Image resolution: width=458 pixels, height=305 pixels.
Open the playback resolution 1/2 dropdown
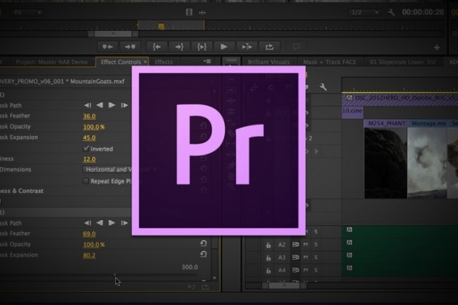pos(364,12)
